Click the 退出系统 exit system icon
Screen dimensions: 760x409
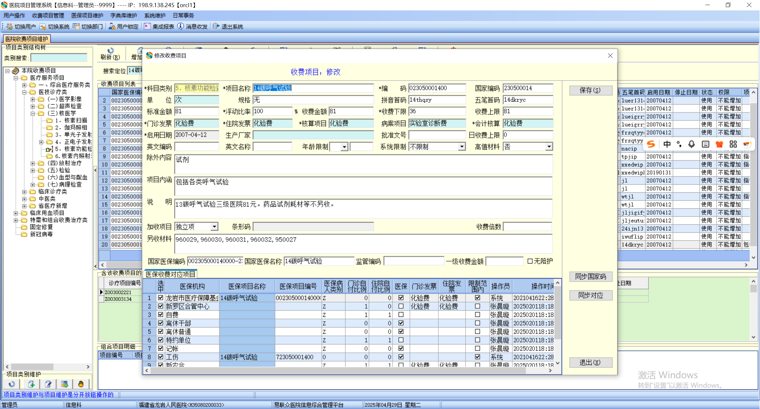(x=216, y=27)
